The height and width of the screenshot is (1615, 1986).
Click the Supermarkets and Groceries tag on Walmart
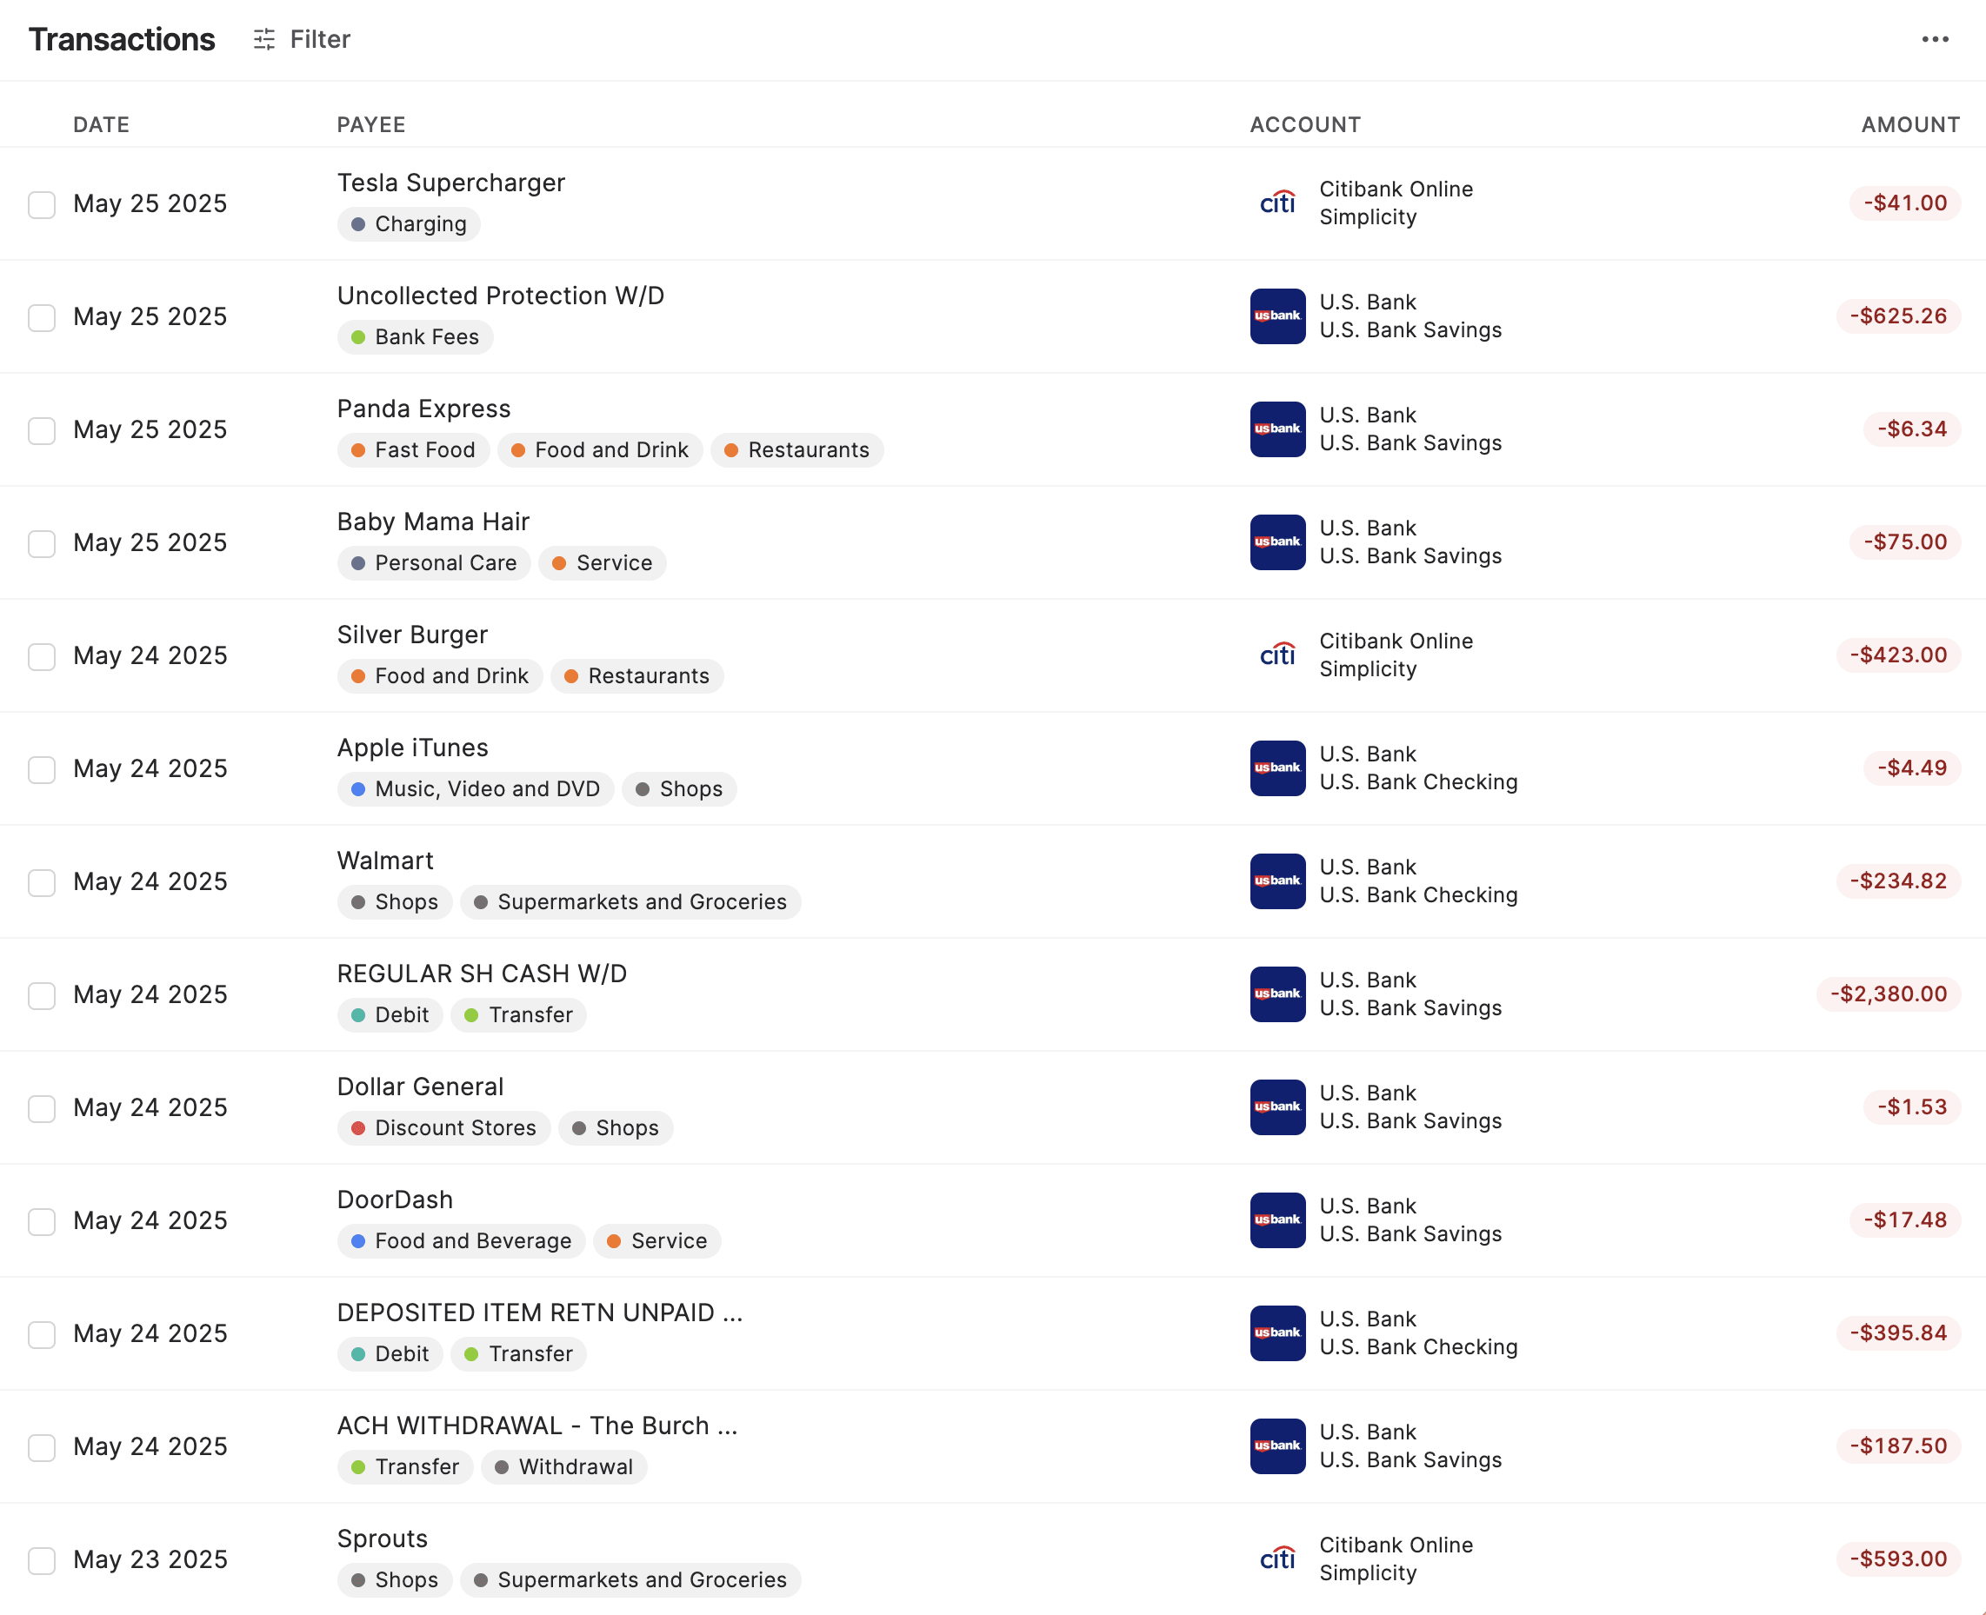pos(630,901)
